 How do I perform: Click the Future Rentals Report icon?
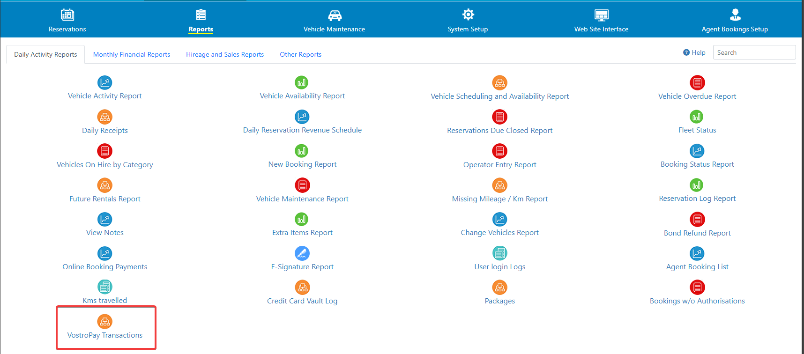105,185
